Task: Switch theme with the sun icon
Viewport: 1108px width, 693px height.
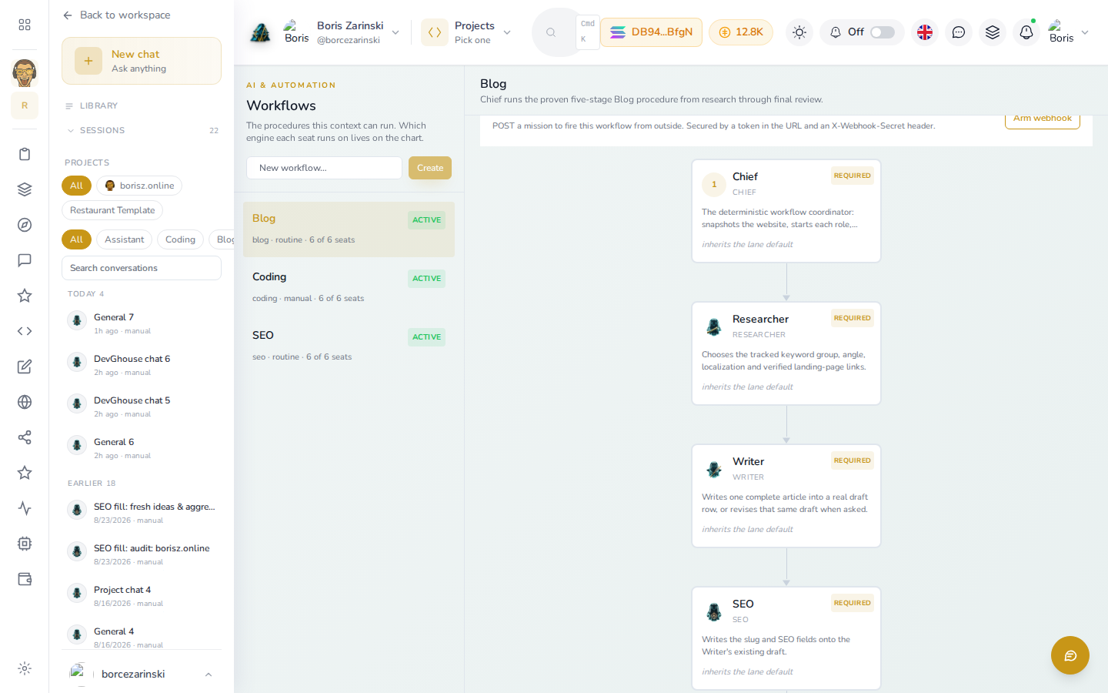Action: (799, 32)
